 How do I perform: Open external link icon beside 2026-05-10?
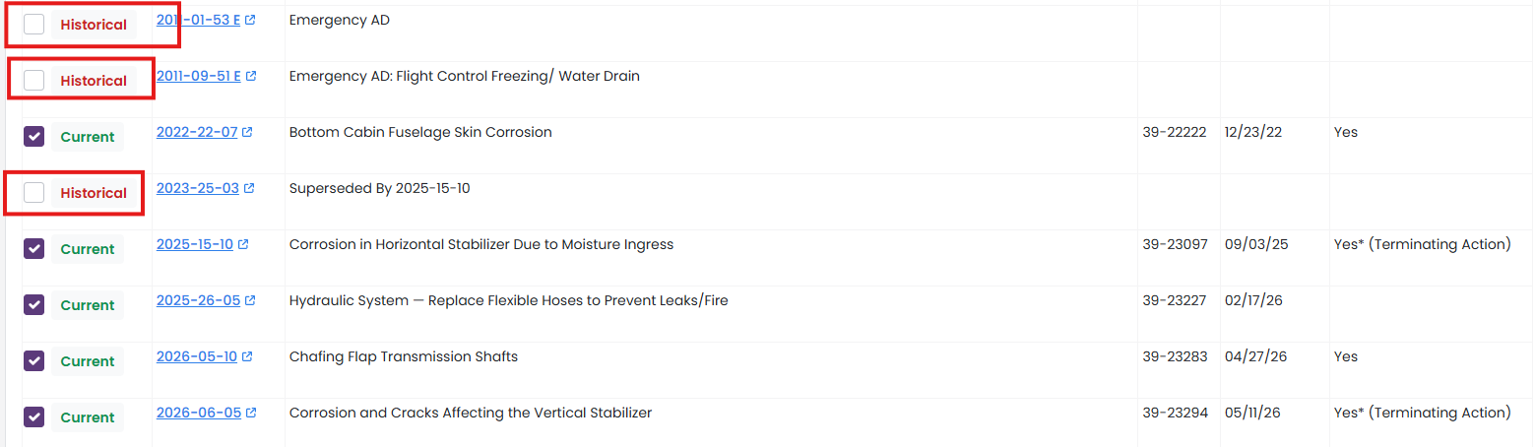click(x=247, y=356)
